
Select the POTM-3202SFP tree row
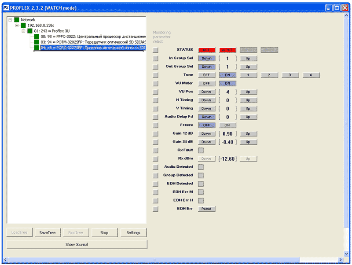click(93, 42)
